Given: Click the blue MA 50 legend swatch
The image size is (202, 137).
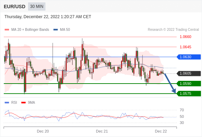Looking at the screenshot, I should click(56, 30).
